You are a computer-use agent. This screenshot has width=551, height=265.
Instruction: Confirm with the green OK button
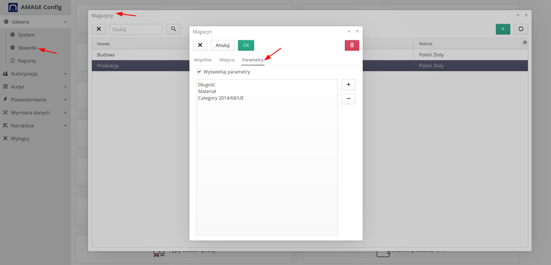246,45
